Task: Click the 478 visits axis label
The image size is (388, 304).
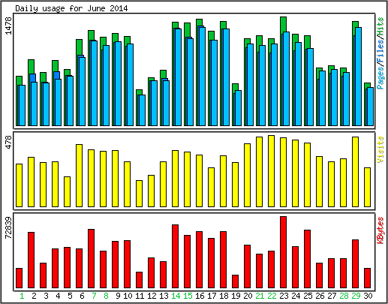Action: pos(8,142)
